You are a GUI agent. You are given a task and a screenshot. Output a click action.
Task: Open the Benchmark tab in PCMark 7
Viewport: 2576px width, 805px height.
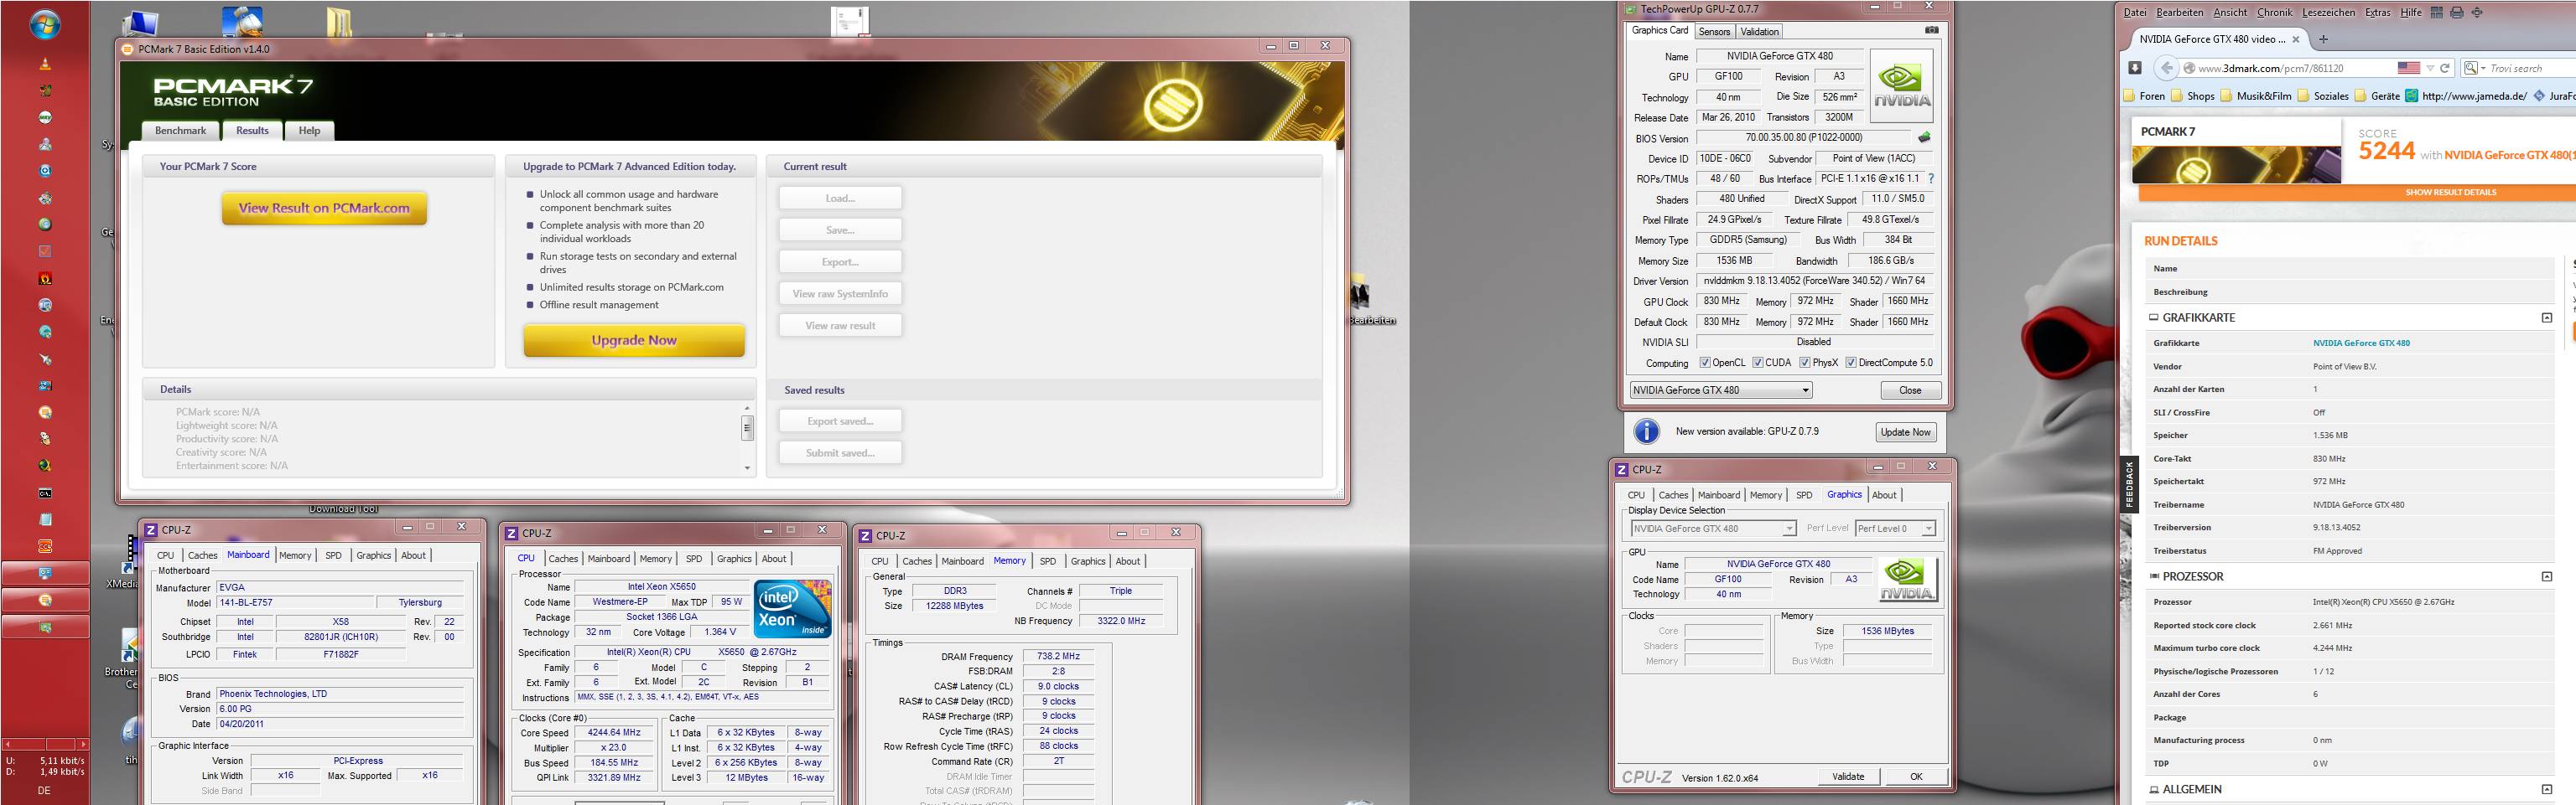180,131
